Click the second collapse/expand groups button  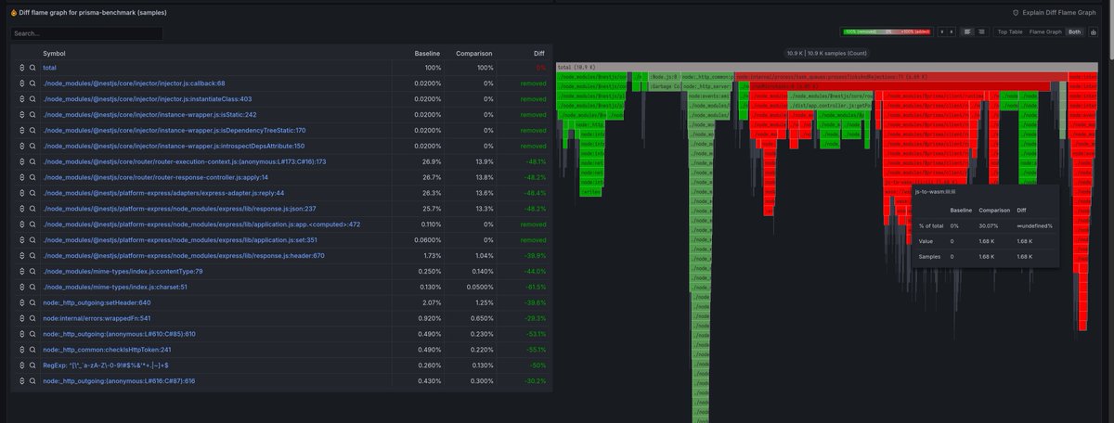950,32
